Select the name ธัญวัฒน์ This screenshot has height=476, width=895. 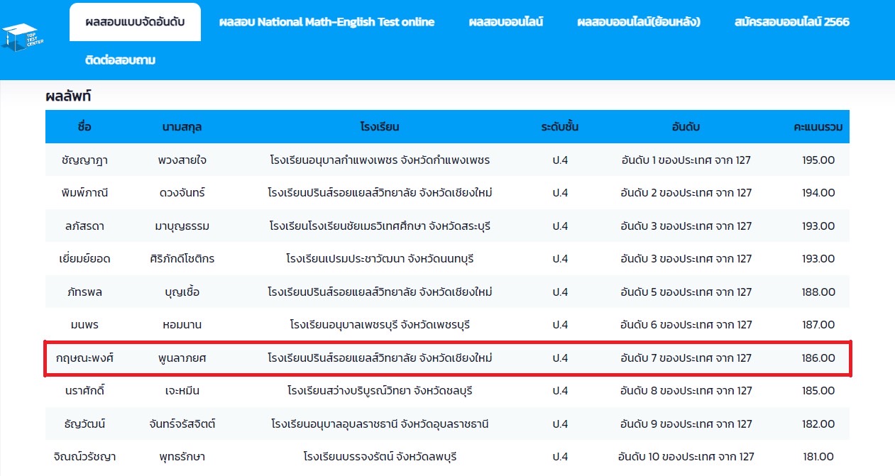[x=85, y=424]
